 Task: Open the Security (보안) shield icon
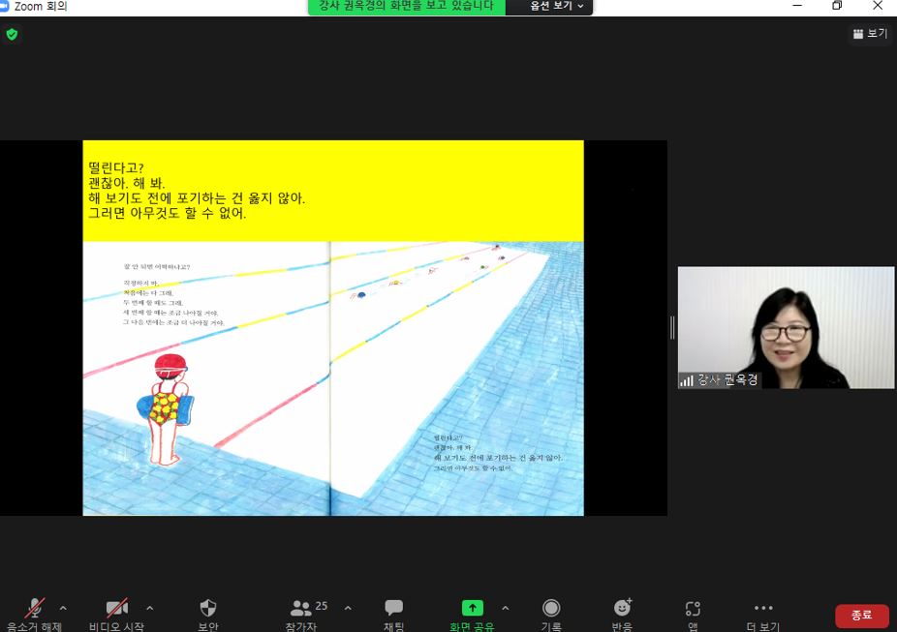tap(208, 609)
